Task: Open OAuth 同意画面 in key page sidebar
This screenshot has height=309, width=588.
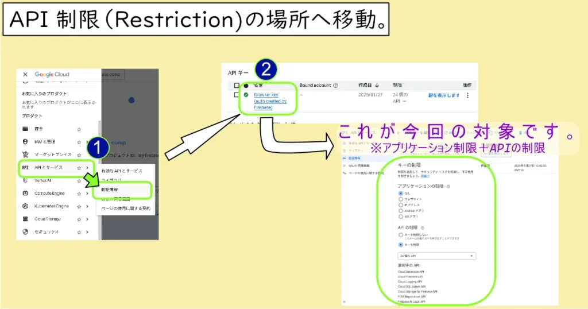Action: [x=359, y=165]
